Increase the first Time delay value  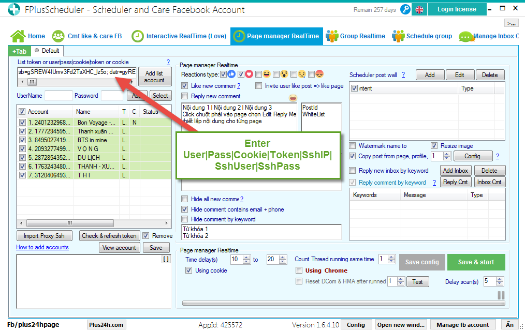click(246, 257)
